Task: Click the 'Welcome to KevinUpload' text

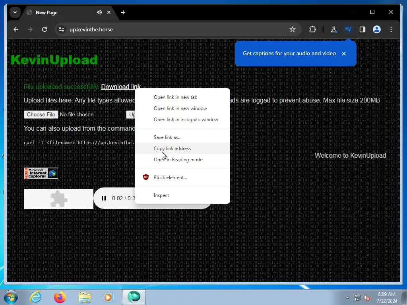Action: coord(351,155)
